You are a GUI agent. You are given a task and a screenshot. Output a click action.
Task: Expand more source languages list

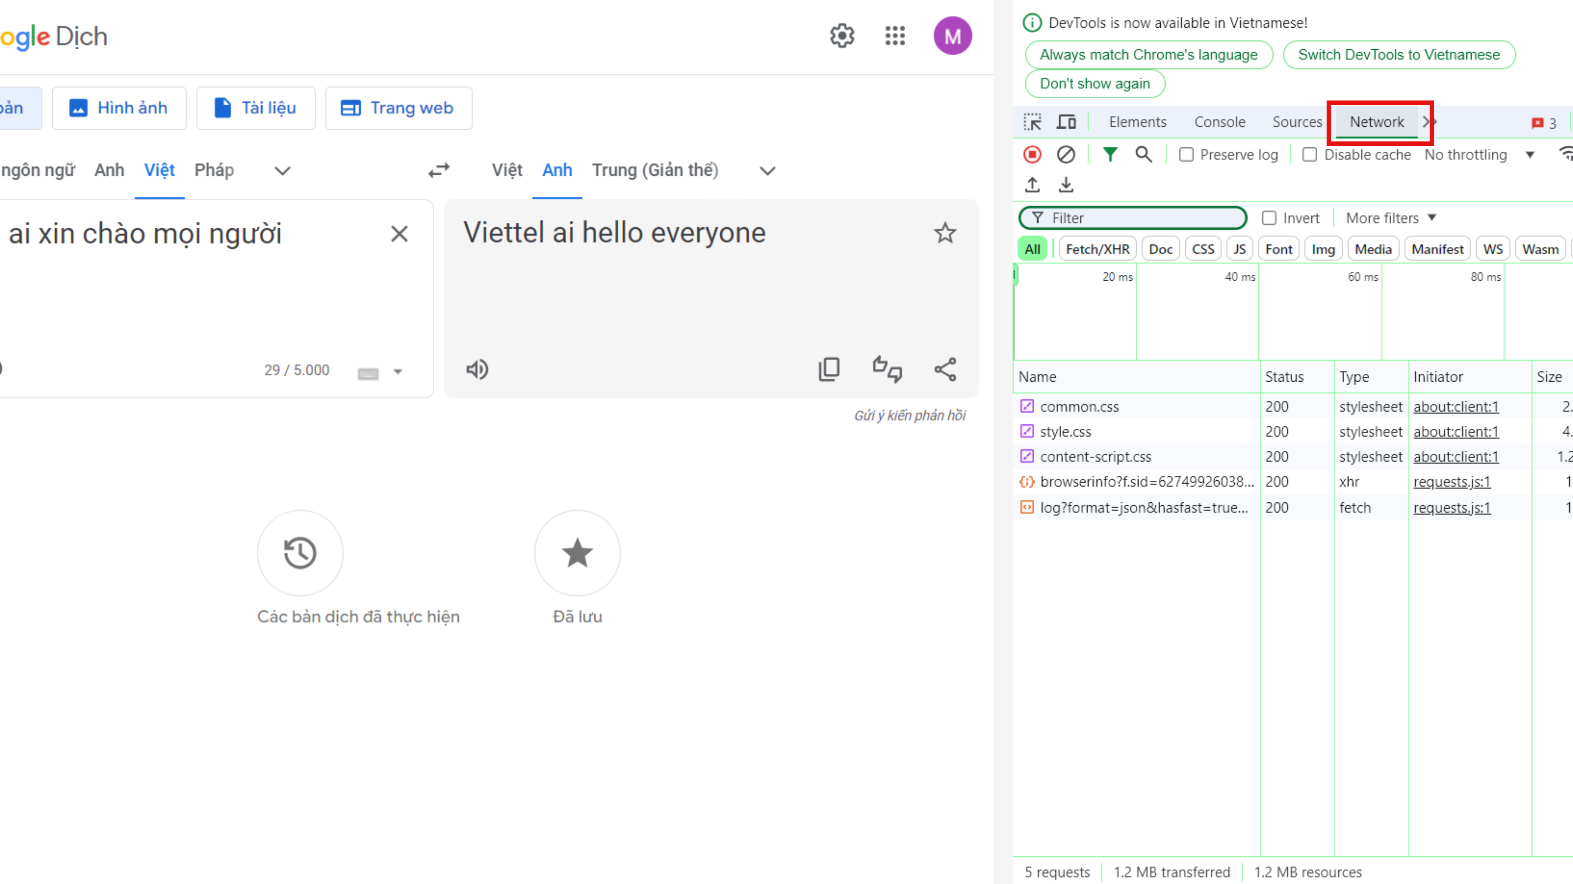click(x=282, y=170)
